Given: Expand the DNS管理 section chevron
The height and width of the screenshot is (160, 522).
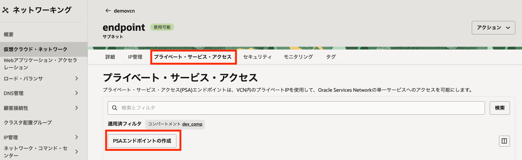Looking at the screenshot, I should (77, 93).
